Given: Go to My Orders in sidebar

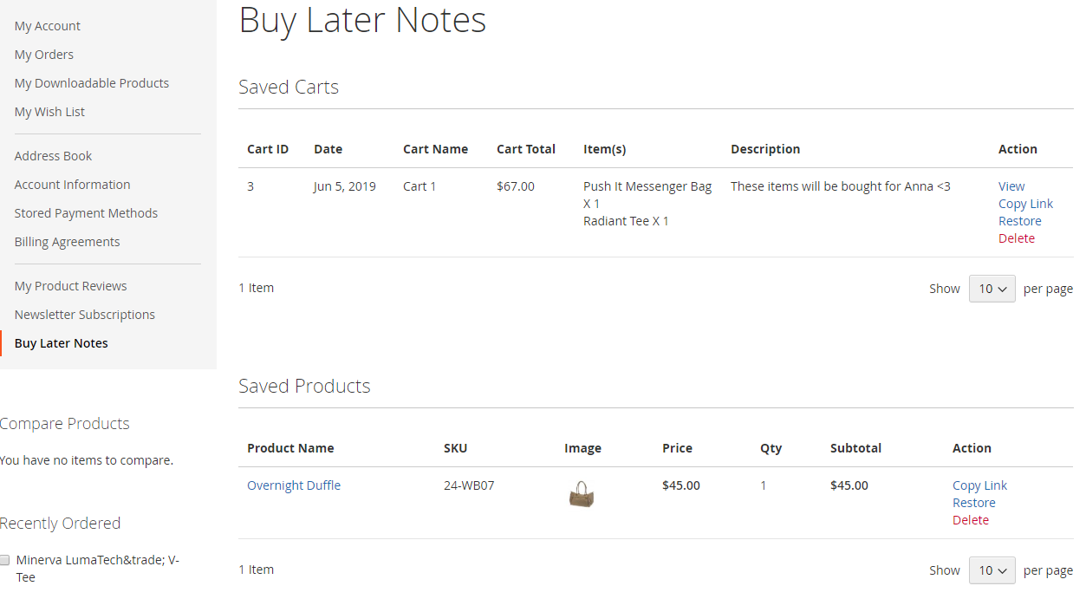Looking at the screenshot, I should point(44,55).
